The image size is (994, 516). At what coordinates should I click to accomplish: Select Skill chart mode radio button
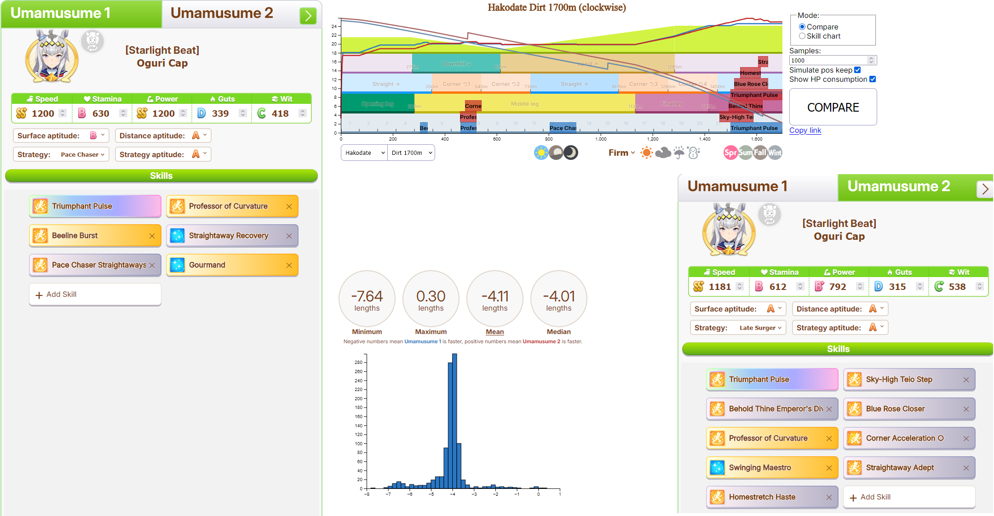point(802,36)
